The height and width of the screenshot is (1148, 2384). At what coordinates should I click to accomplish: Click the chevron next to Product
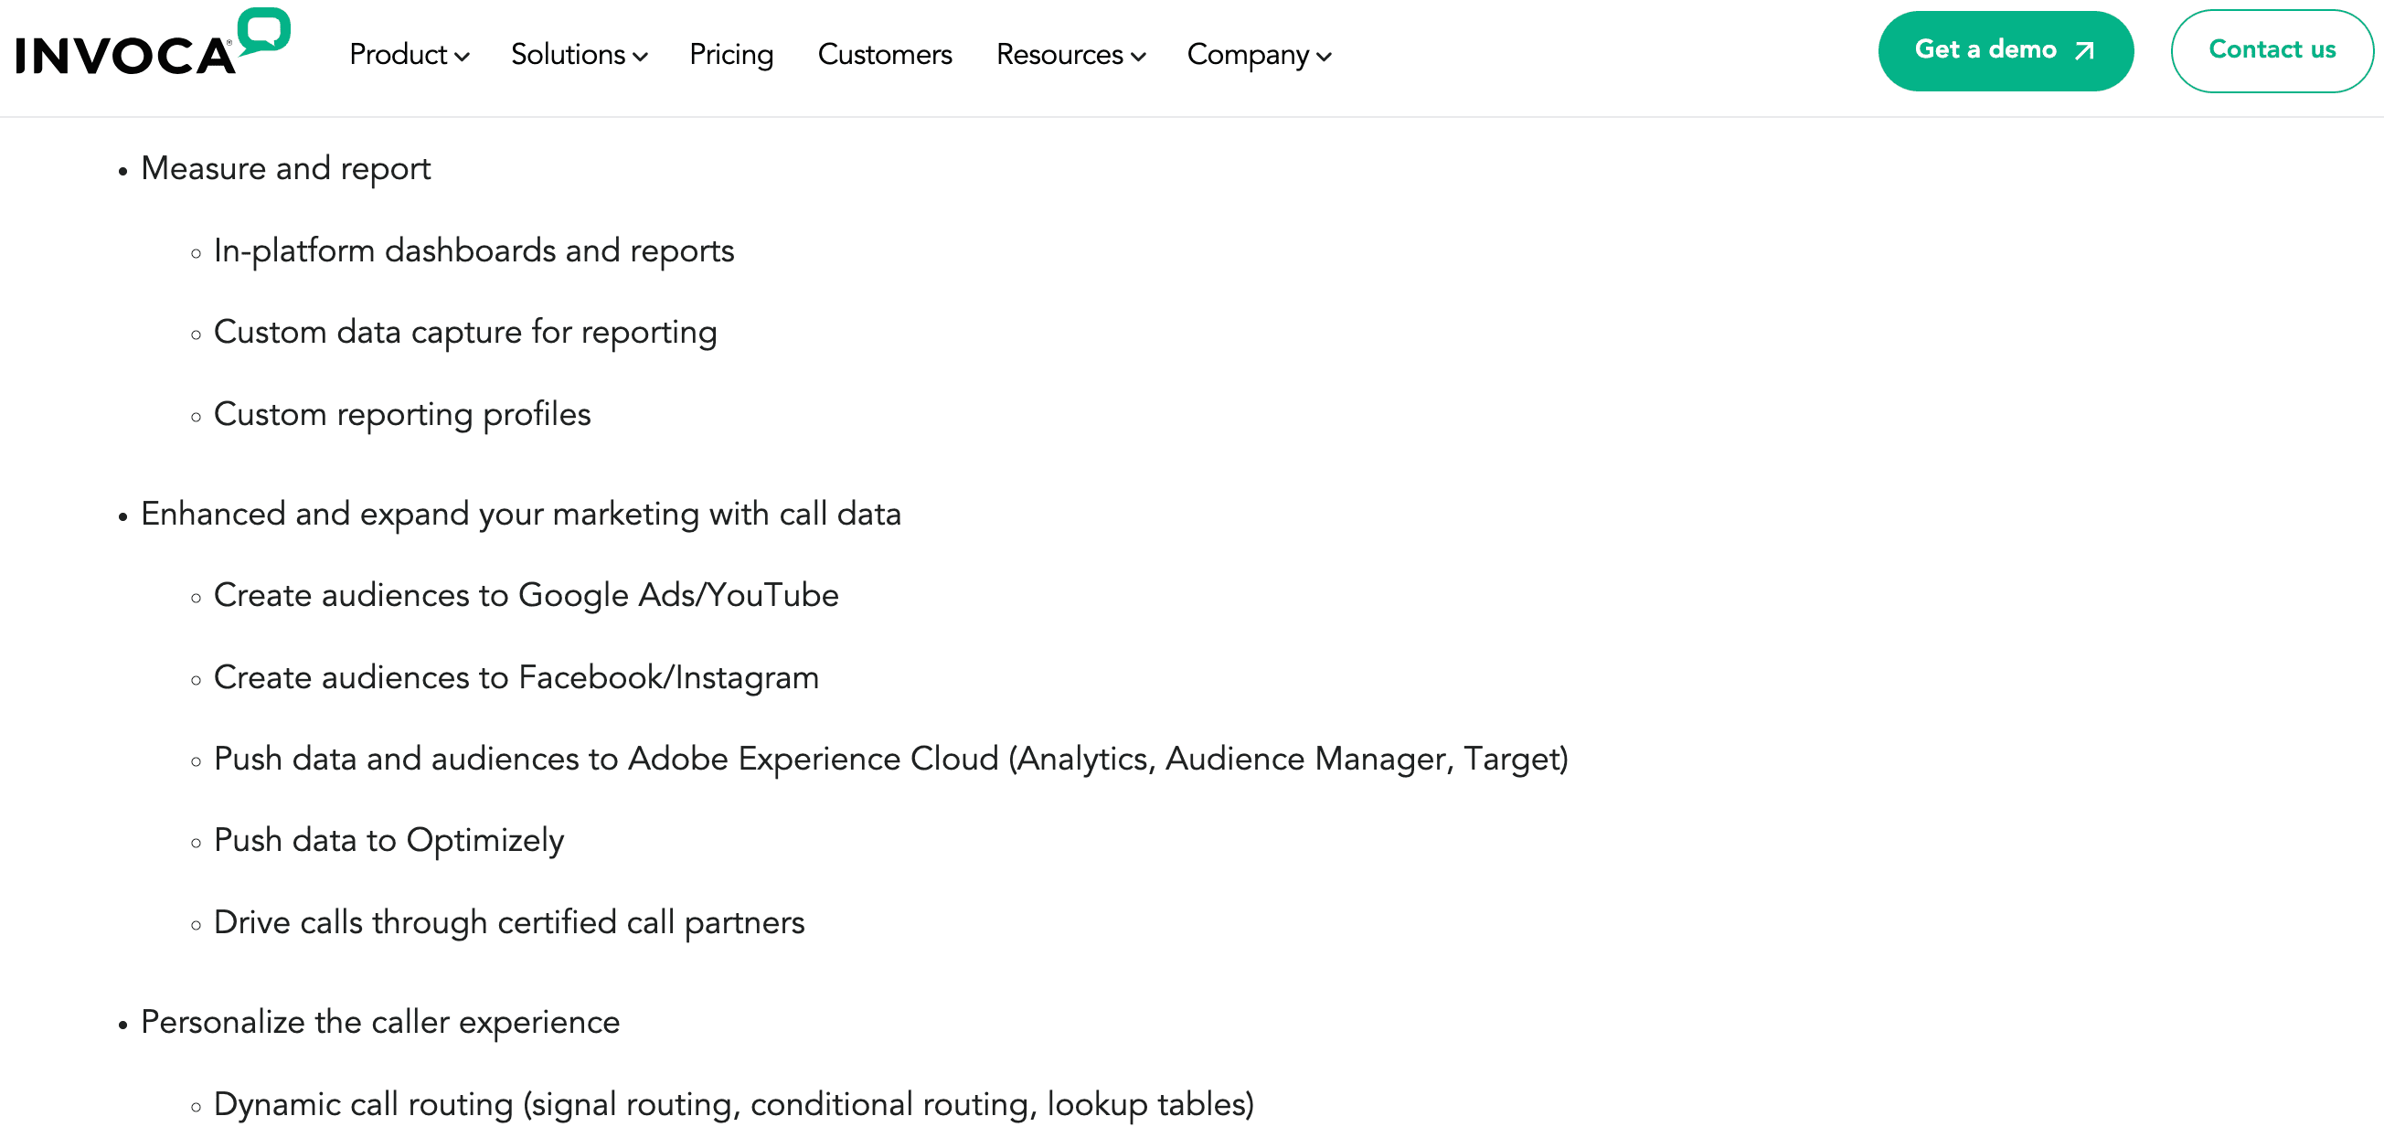464,58
